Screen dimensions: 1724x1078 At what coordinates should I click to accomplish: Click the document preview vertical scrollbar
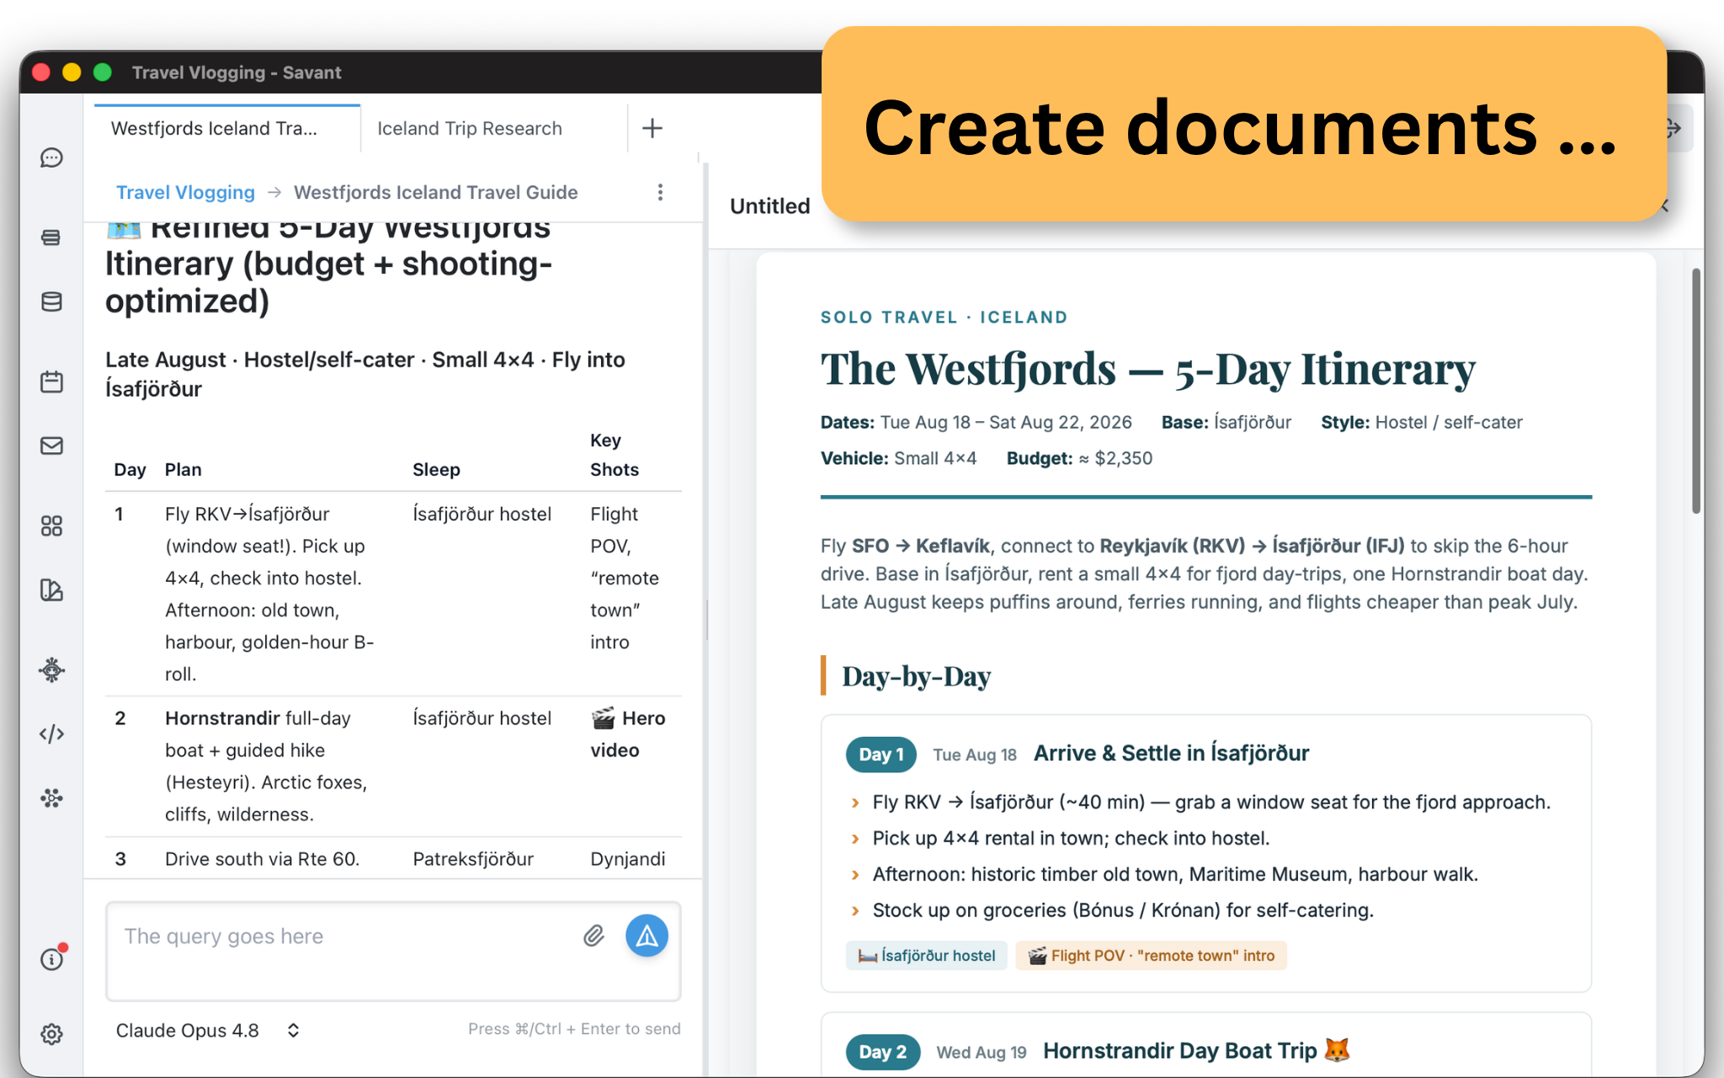click(x=1695, y=392)
